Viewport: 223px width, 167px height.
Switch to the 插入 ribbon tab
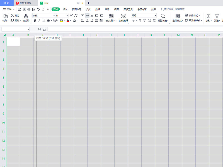tap(65, 9)
